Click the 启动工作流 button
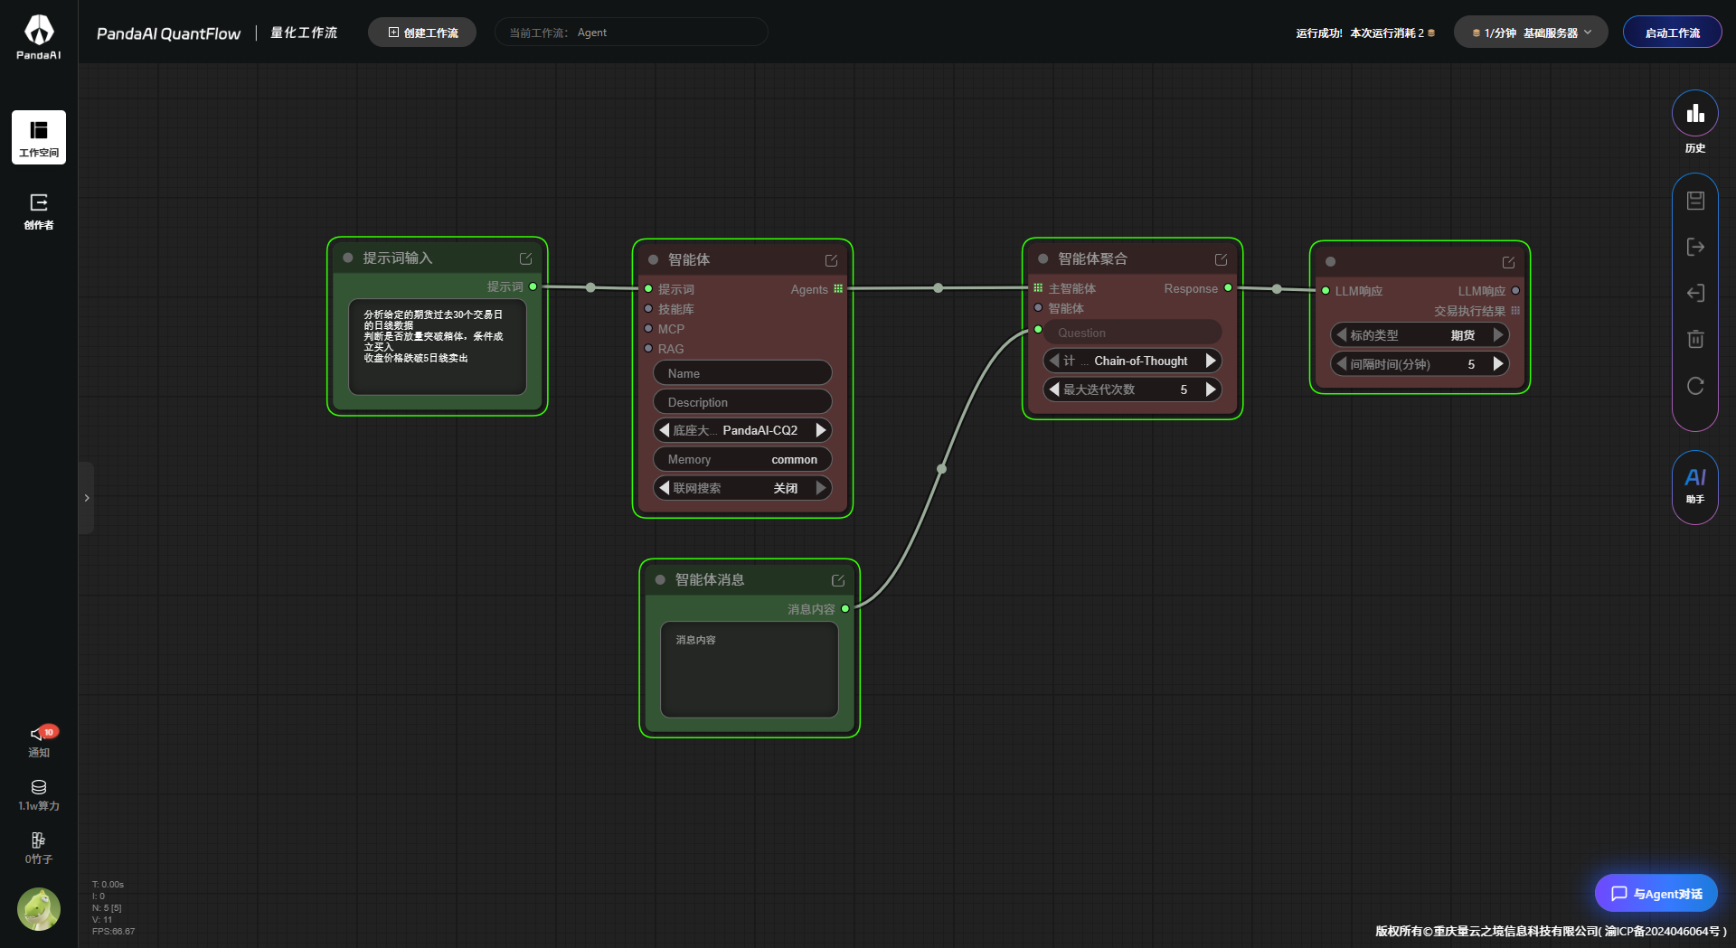The image size is (1736, 948). click(1672, 33)
